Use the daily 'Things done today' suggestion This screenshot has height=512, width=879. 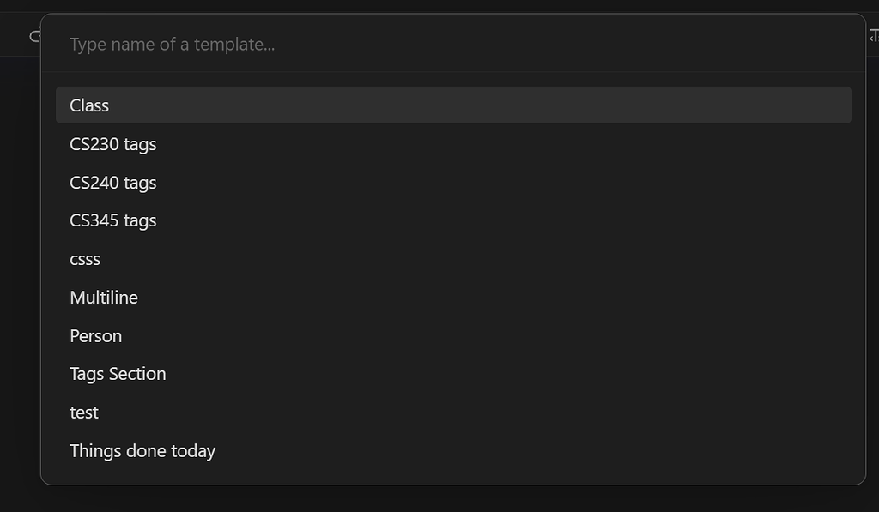pos(453,451)
